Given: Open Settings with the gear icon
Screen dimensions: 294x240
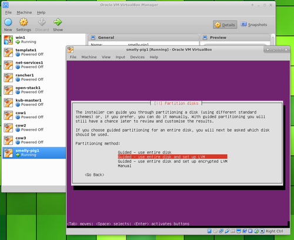Looking at the screenshot, I should pyautogui.click(x=24, y=22).
